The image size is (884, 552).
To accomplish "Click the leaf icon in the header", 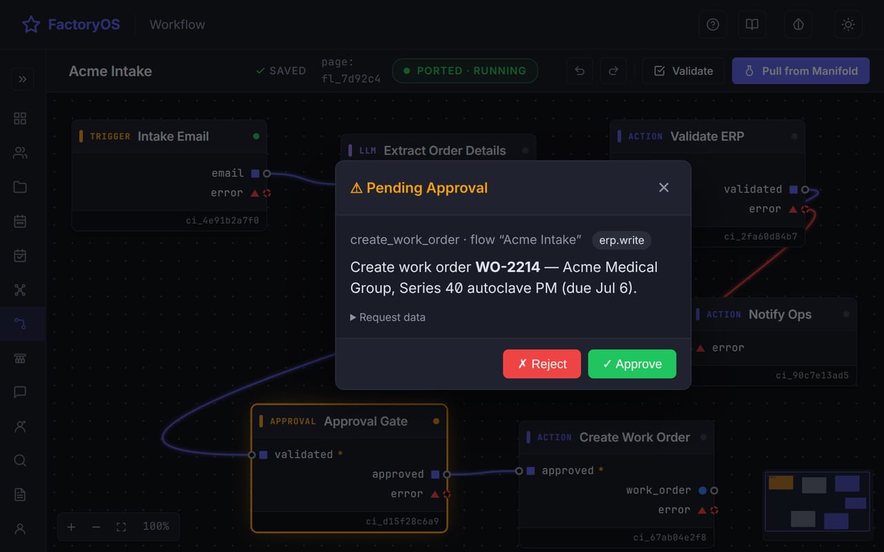I will pos(798,25).
